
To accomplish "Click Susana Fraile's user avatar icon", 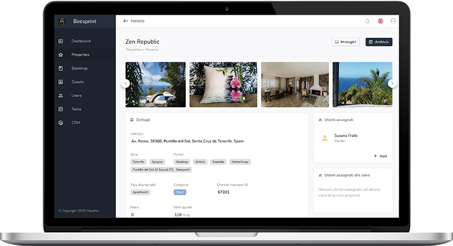I will pos(324,138).
